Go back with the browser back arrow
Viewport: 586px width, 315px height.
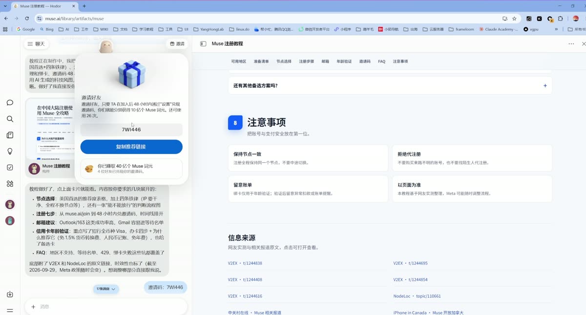click(x=6, y=19)
